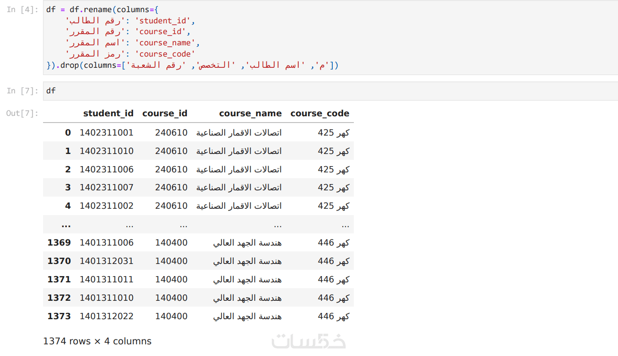Click the Out[7] output prompt
This screenshot has height=356, width=618.
[x=23, y=113]
